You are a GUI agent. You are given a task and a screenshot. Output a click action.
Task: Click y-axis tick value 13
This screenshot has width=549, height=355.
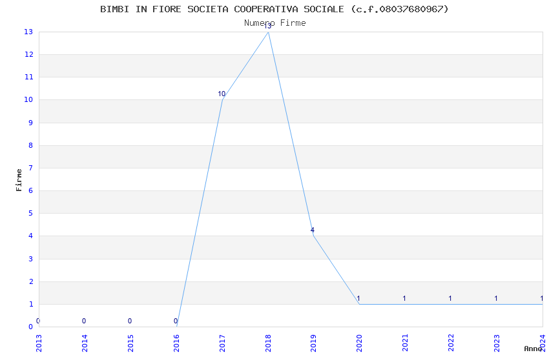click(x=28, y=32)
